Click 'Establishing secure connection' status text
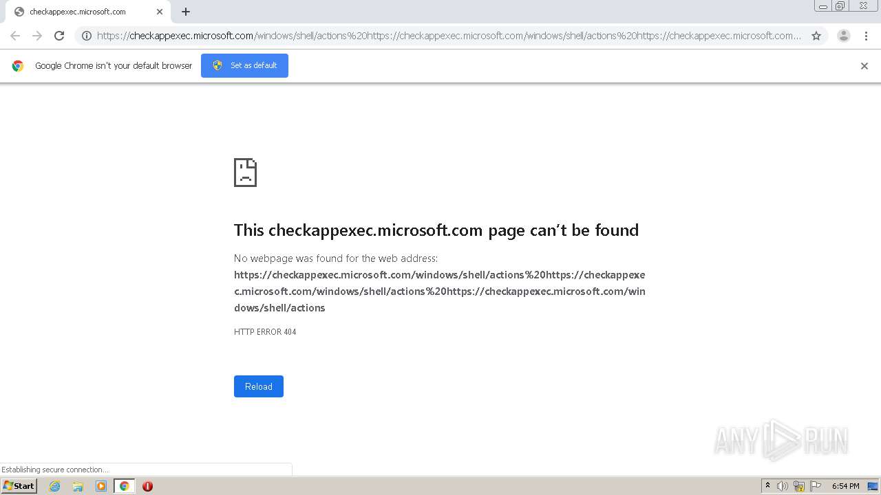This screenshot has height=495, width=881. pyautogui.click(x=55, y=470)
